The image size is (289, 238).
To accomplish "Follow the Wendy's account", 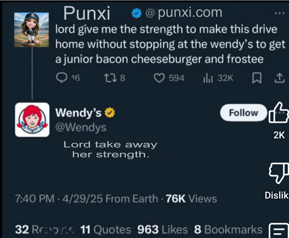I will [243, 113].
